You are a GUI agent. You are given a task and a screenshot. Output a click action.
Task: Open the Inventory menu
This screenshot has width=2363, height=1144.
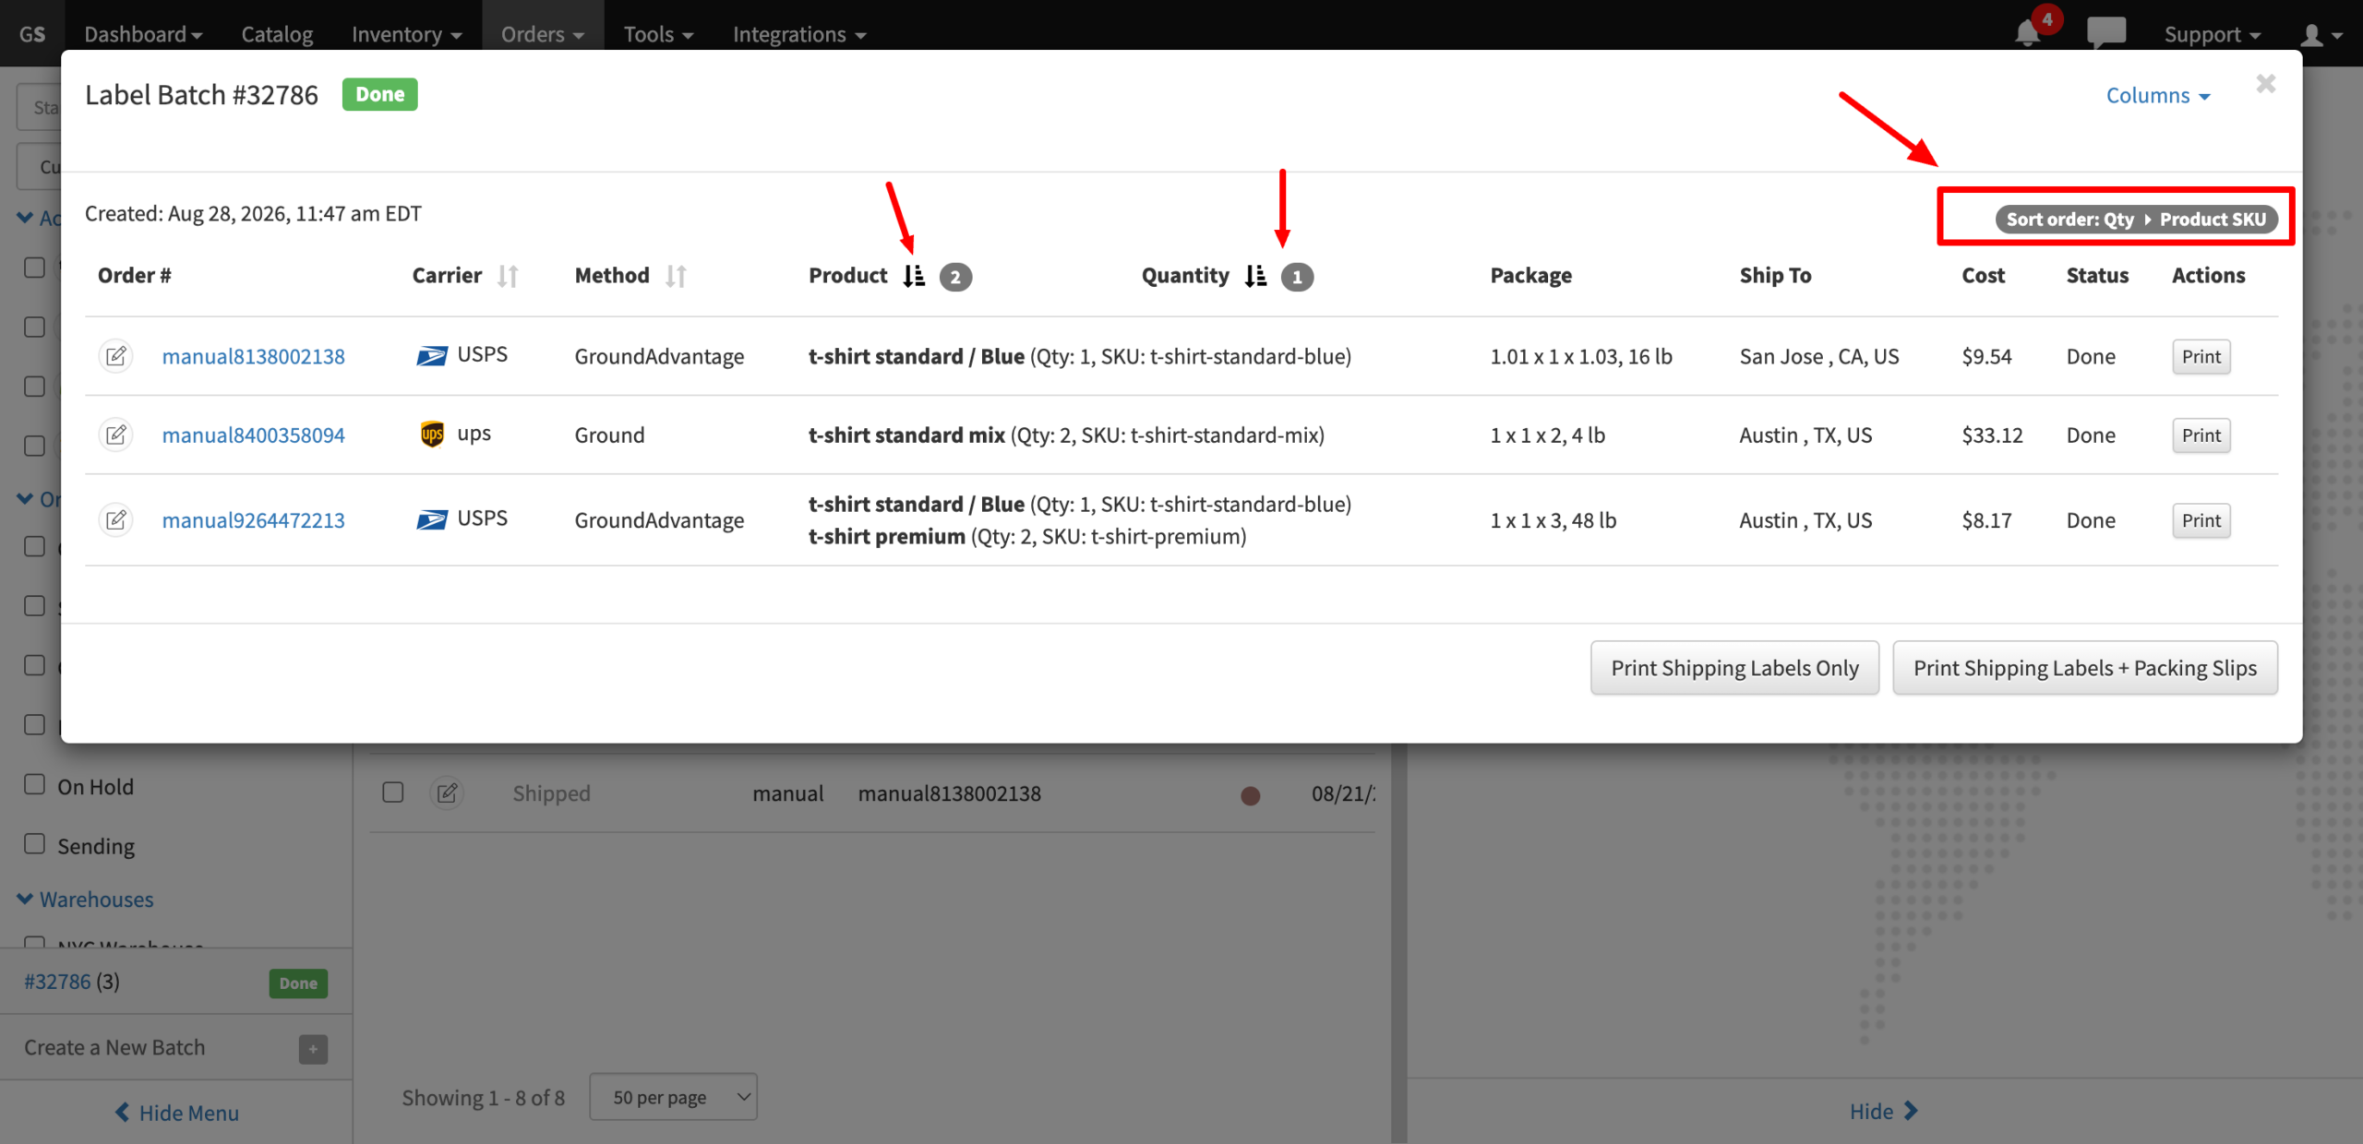(406, 34)
